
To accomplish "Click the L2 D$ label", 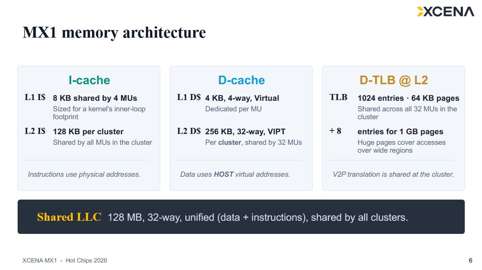I will point(189,131).
